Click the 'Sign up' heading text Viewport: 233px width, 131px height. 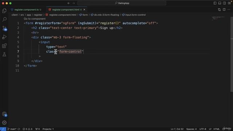107,28
